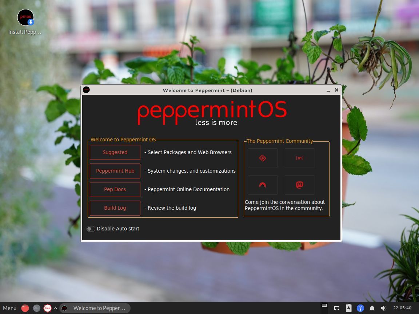Click the Suggested packages button

(115, 152)
